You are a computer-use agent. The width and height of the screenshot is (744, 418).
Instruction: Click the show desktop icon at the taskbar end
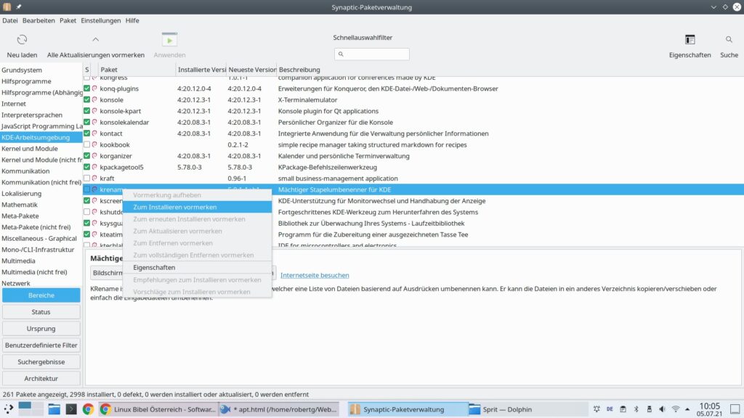click(x=735, y=409)
